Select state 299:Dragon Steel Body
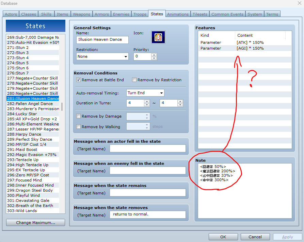This screenshot has width=304, height=242. pyautogui.click(x=33, y=190)
